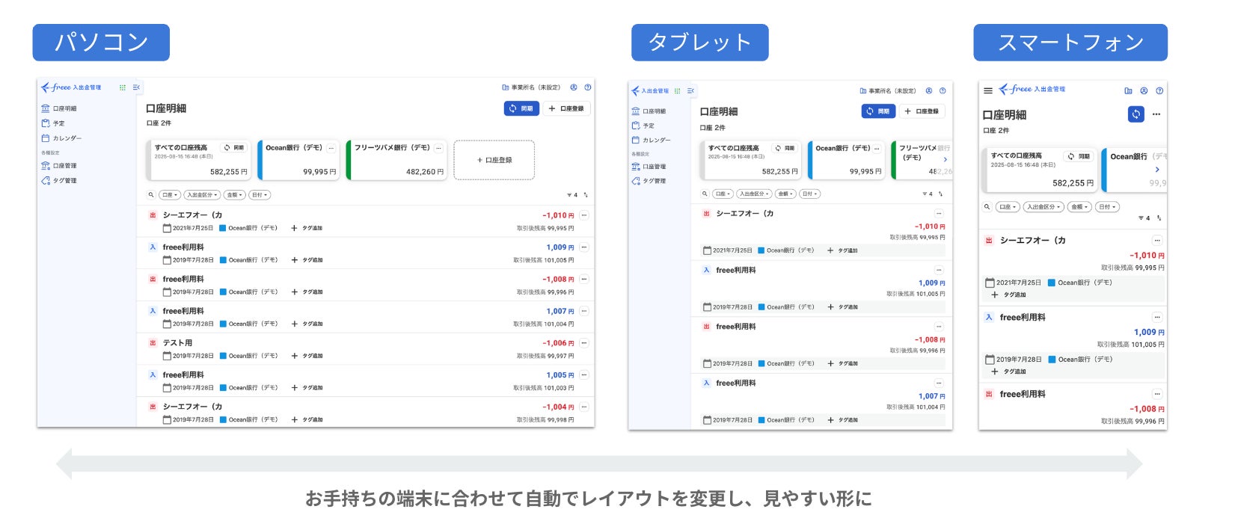Click header 口座登録 button in PC view
The width and height of the screenshot is (1235, 524).
click(567, 108)
